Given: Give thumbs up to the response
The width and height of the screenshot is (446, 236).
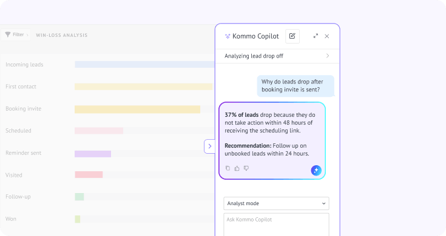Looking at the screenshot, I should (237, 168).
